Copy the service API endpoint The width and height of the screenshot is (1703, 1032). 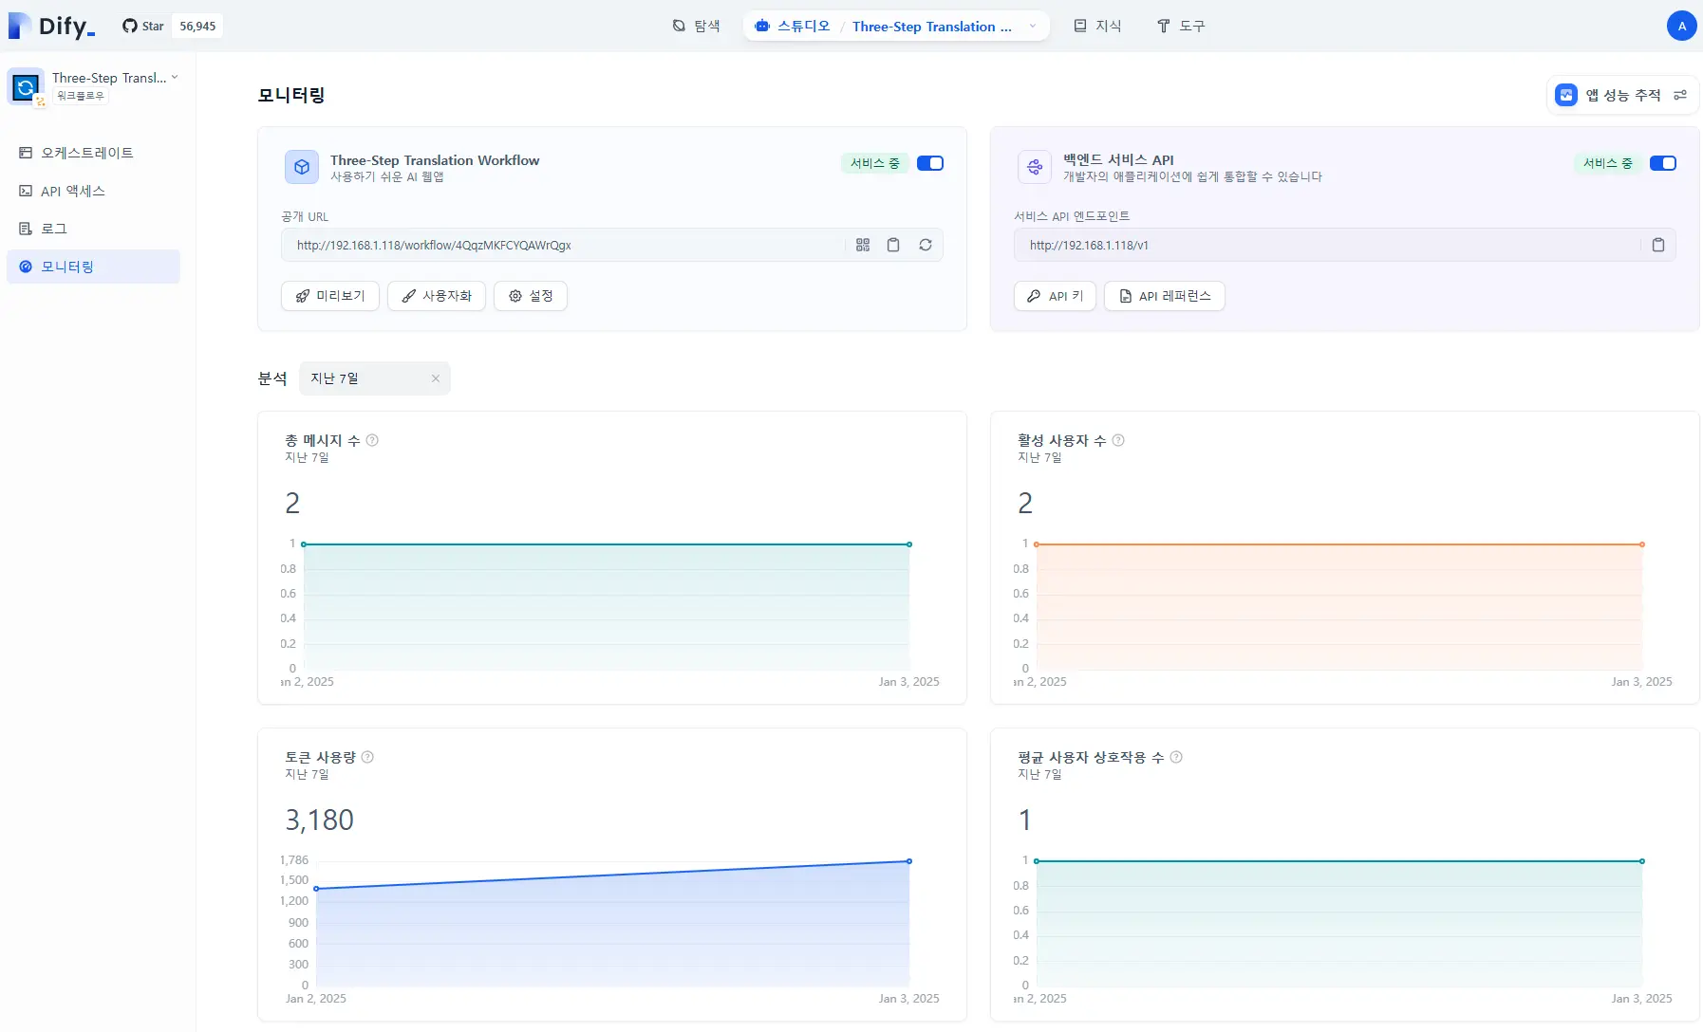pyautogui.click(x=1657, y=245)
